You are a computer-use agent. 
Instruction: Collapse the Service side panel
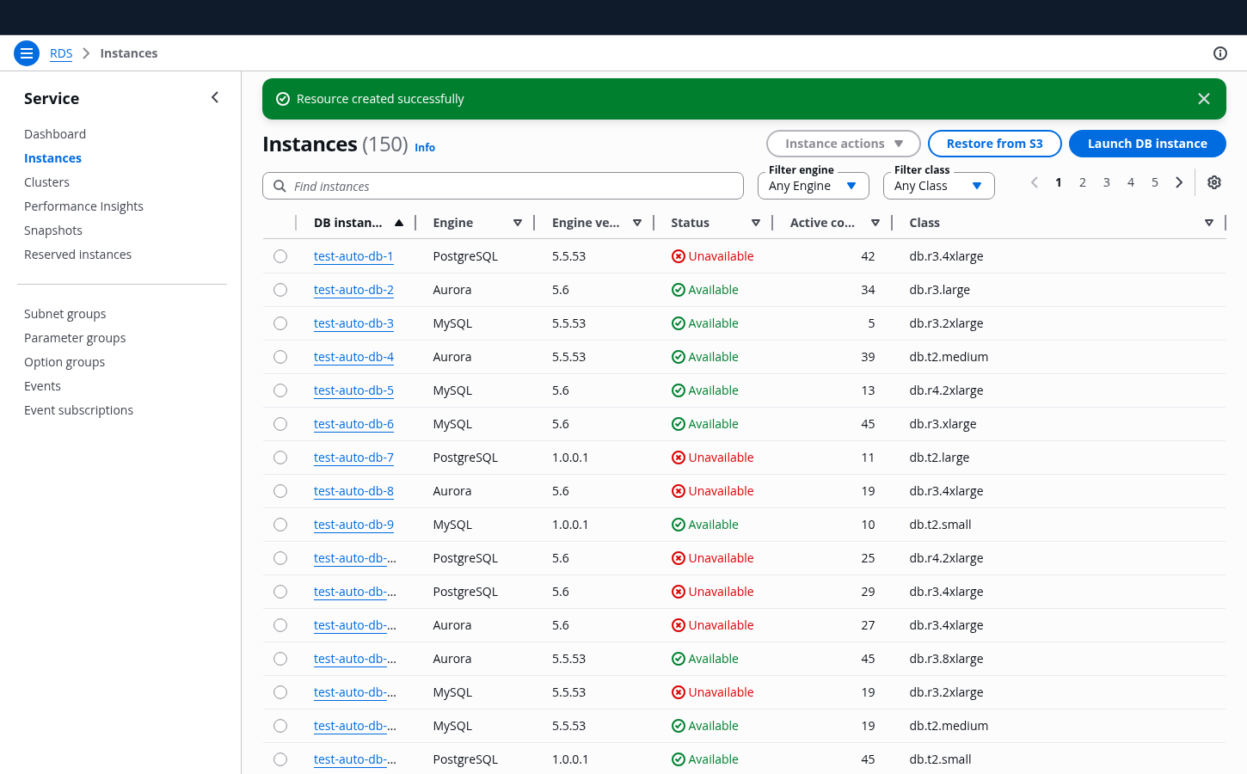point(215,98)
